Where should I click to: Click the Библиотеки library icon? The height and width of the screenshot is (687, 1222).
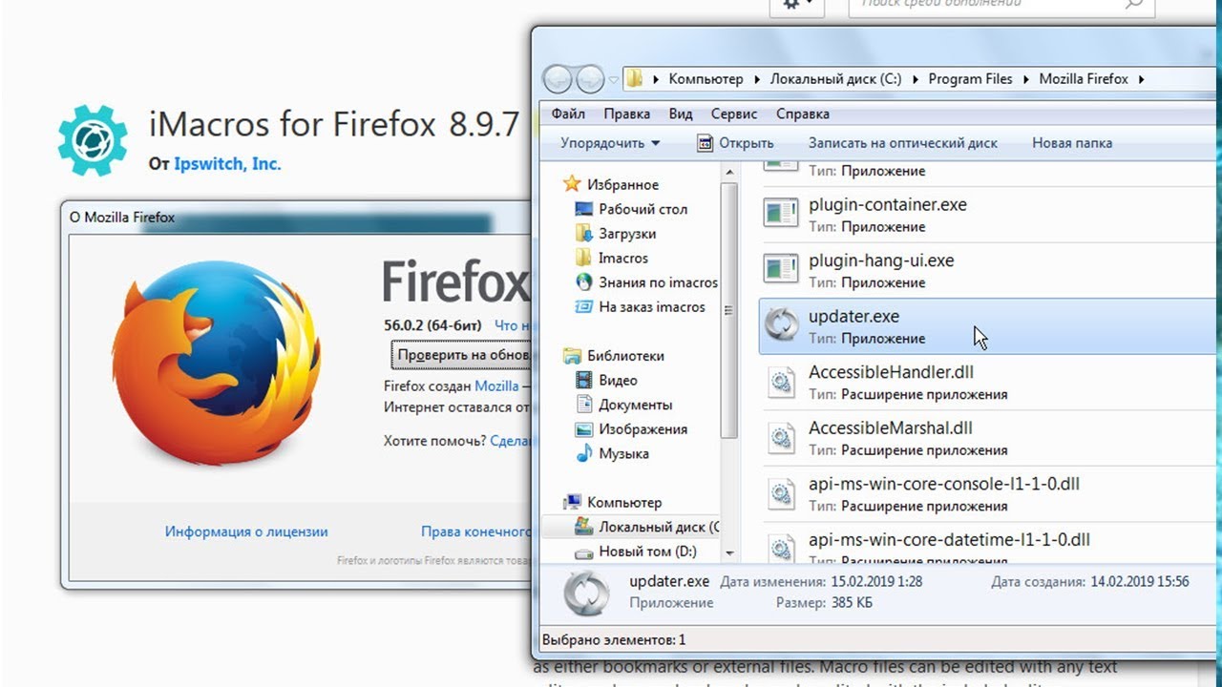[572, 356]
